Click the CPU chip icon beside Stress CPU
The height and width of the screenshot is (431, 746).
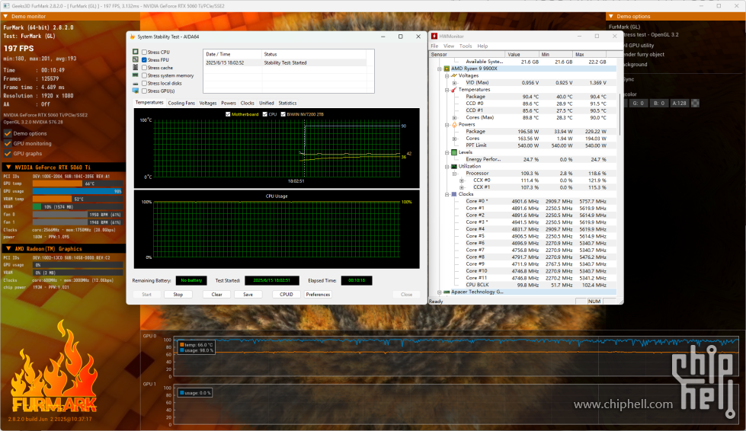[x=136, y=52]
